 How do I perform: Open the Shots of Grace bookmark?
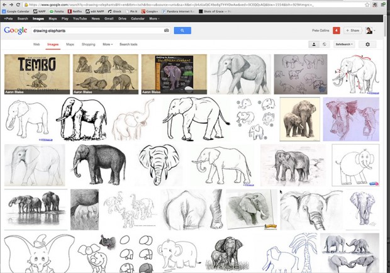(x=215, y=11)
